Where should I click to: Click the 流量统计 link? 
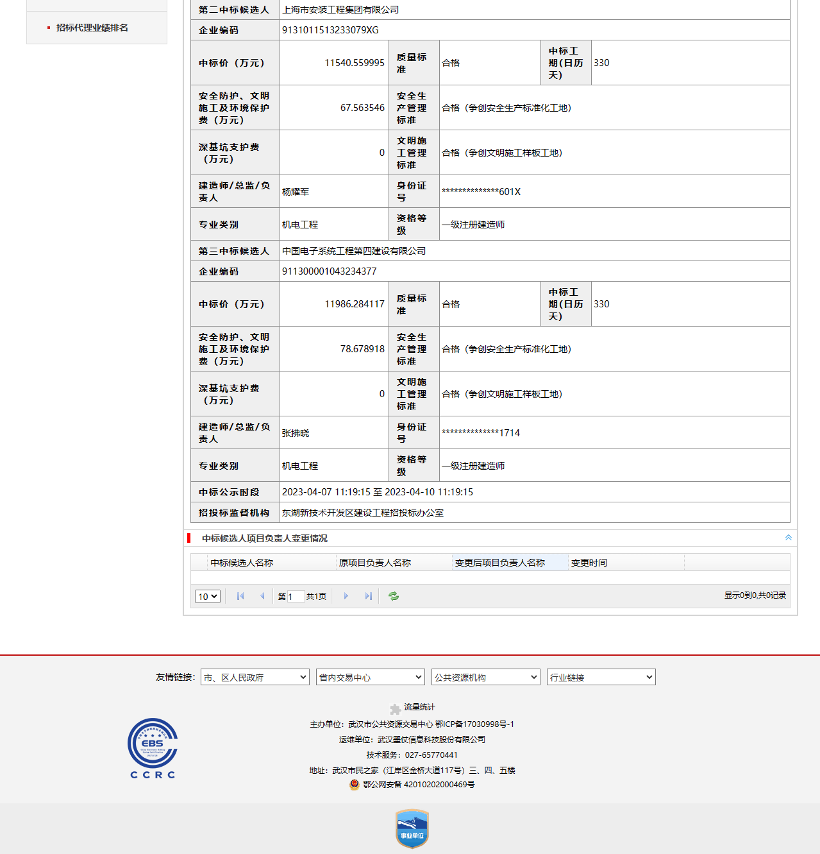pos(419,707)
